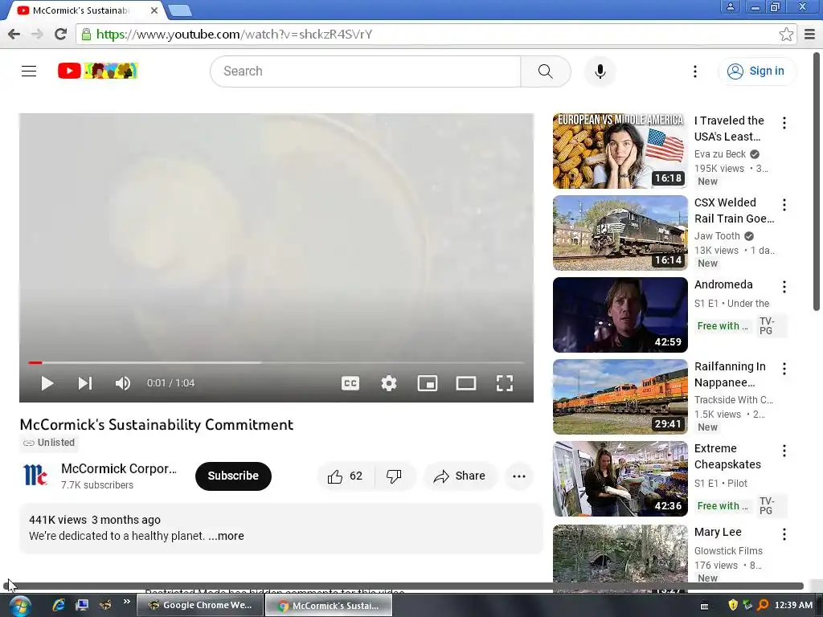
Task: Seek using the video progress bar
Action: [x=276, y=362]
